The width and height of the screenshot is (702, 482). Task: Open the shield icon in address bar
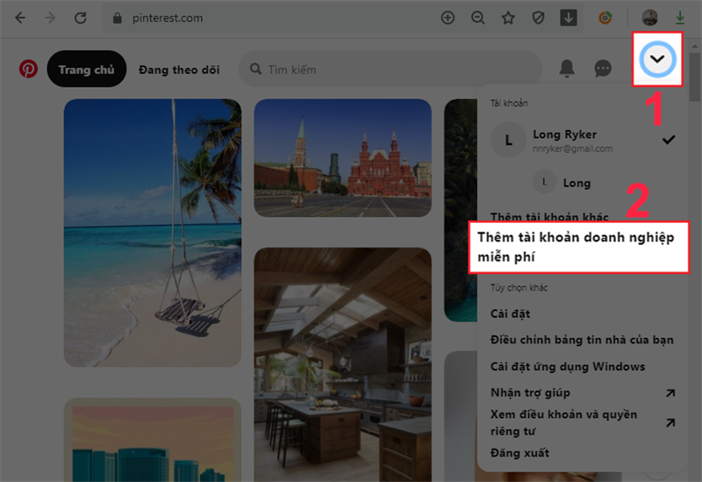538,18
